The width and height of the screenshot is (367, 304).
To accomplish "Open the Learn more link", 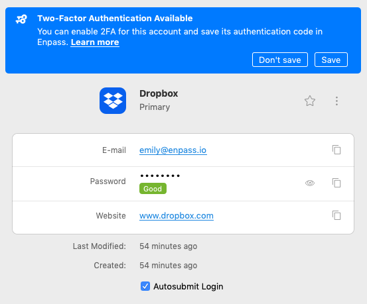I will [95, 42].
